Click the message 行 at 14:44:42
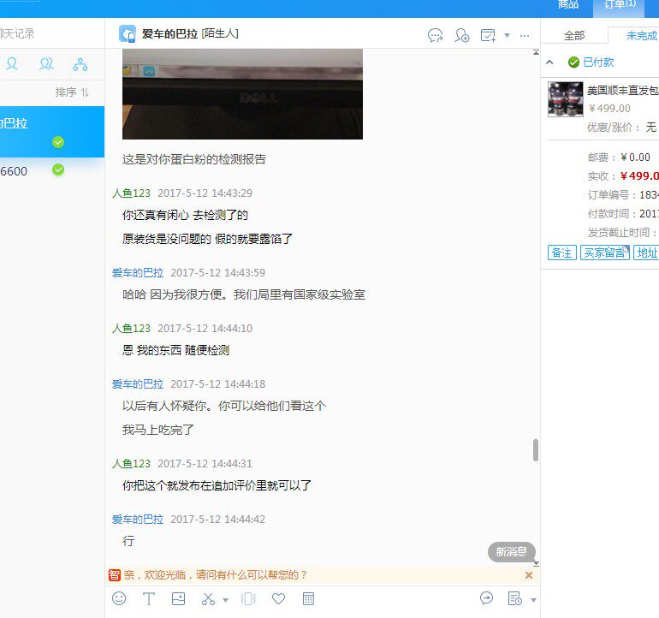659x618 pixels. tap(128, 541)
